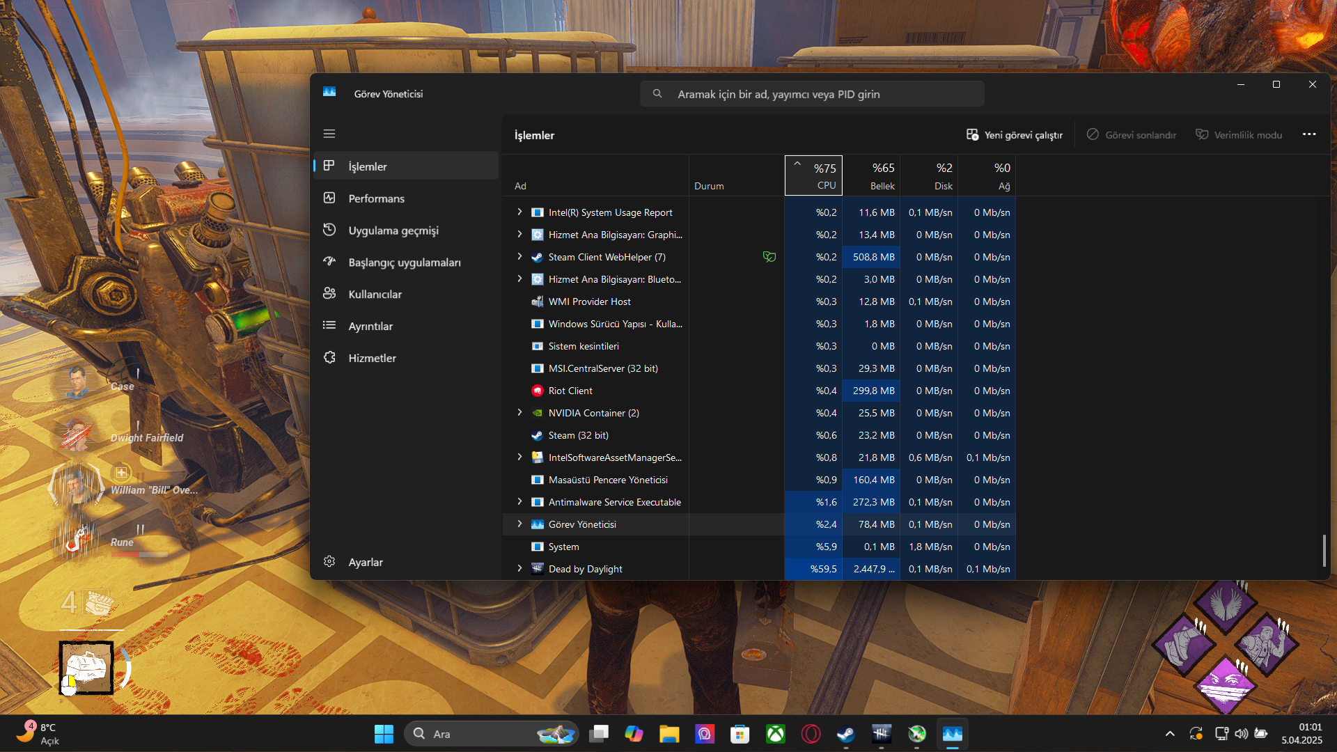Open Hizmetler services icon
Image resolution: width=1337 pixels, height=752 pixels.
[329, 358]
